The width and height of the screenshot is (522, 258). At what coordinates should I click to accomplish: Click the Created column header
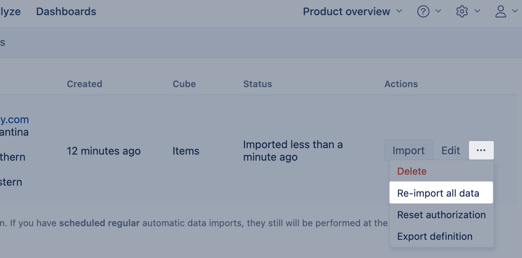pos(84,84)
